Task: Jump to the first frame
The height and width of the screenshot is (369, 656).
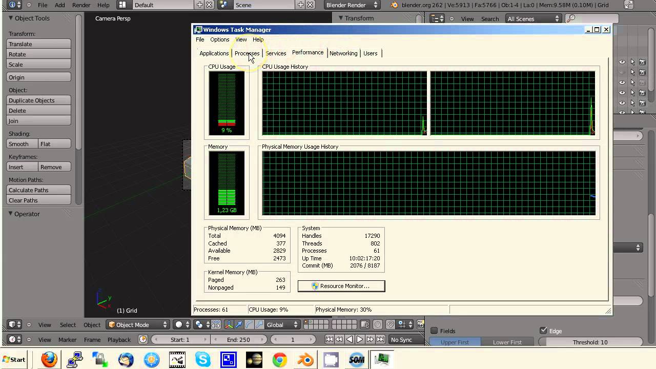Action: [x=329, y=339]
